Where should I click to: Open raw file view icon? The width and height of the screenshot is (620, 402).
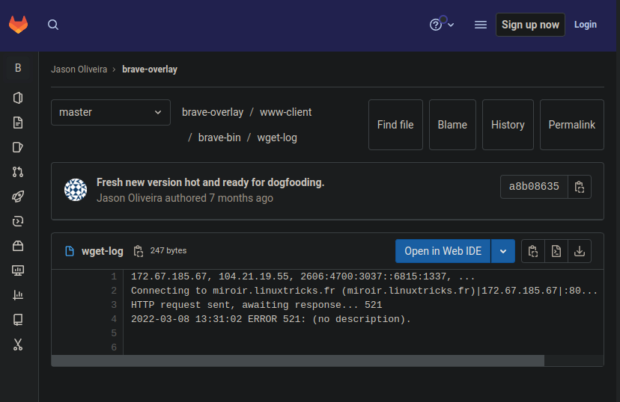(556, 251)
